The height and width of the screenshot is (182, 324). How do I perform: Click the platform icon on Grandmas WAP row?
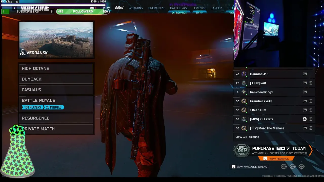tap(305, 101)
